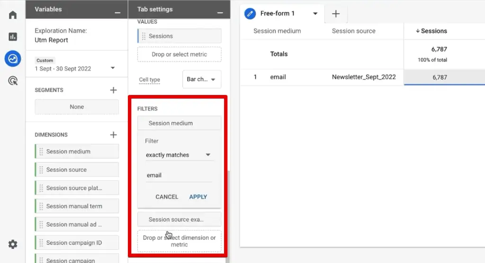The height and width of the screenshot is (263, 485).
Task: Open the date range dropdown
Action: (x=112, y=68)
